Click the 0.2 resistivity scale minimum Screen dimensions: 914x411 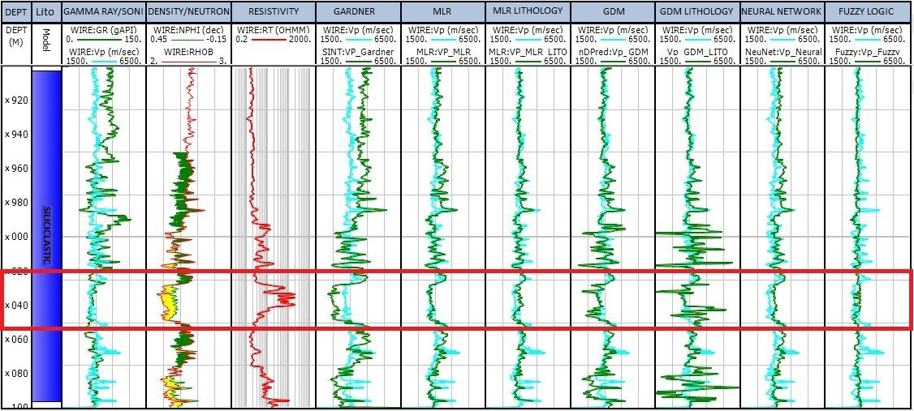[241, 39]
